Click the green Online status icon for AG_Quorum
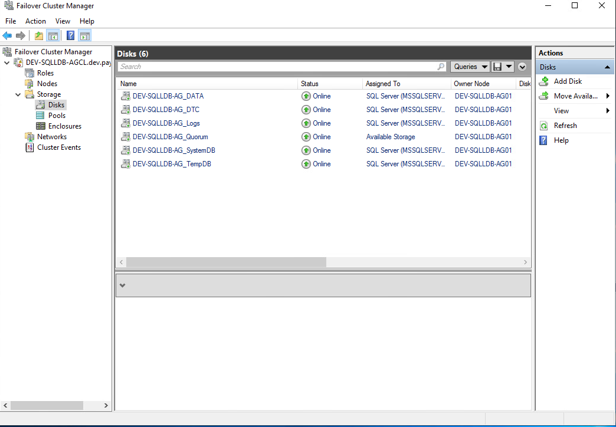Image resolution: width=616 pixels, height=427 pixels. [x=306, y=137]
